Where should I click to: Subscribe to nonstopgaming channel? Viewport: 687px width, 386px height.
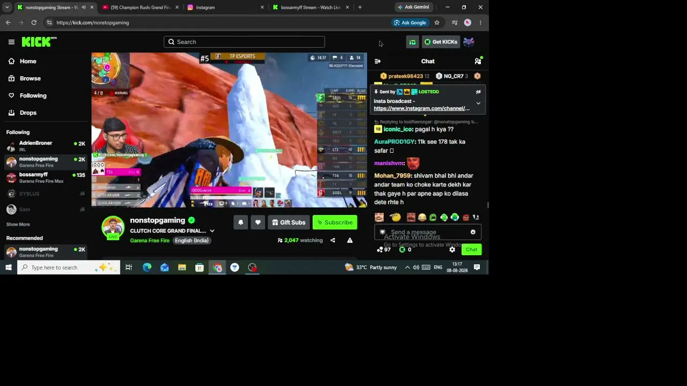(x=335, y=222)
